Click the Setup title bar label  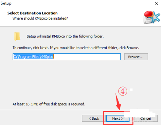click(6, 3)
